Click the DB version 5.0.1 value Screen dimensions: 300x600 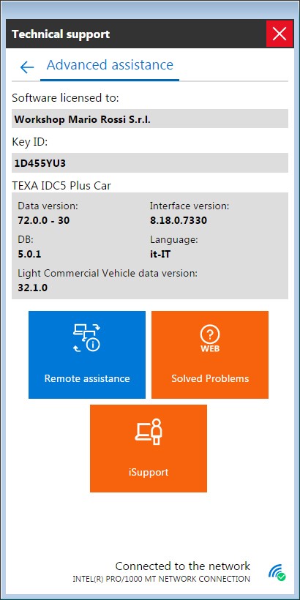click(x=29, y=254)
